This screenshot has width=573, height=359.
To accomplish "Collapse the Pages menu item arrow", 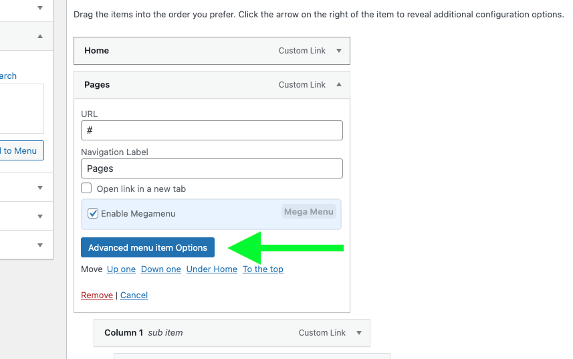I will [339, 84].
